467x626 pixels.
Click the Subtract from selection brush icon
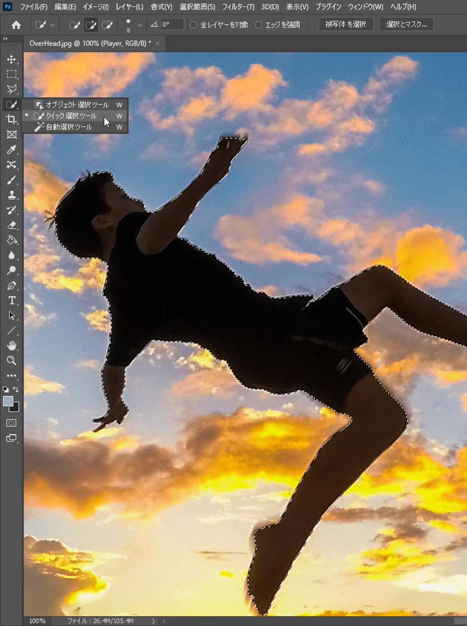[107, 24]
